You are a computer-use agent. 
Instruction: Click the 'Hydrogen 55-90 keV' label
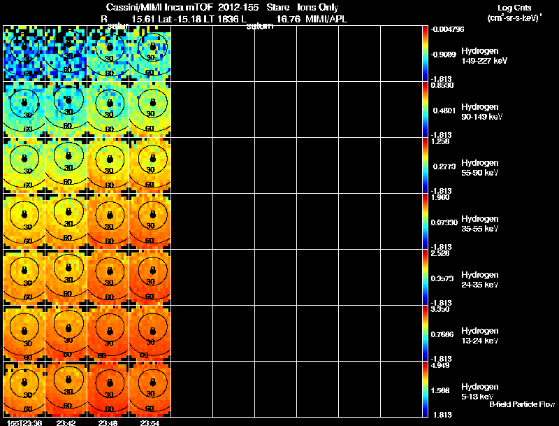480,168
